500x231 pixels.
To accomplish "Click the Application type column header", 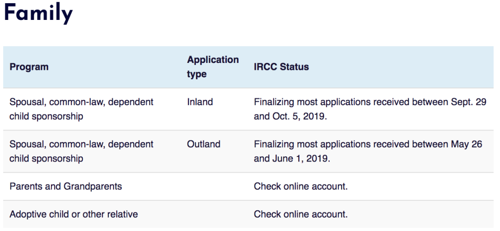I will [x=212, y=67].
